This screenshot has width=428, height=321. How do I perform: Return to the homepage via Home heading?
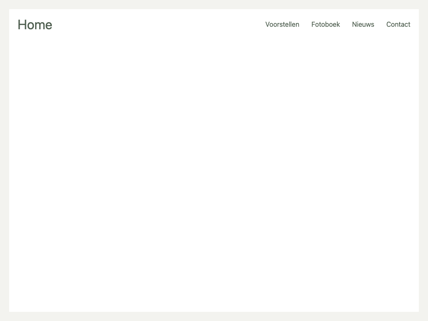click(x=35, y=25)
